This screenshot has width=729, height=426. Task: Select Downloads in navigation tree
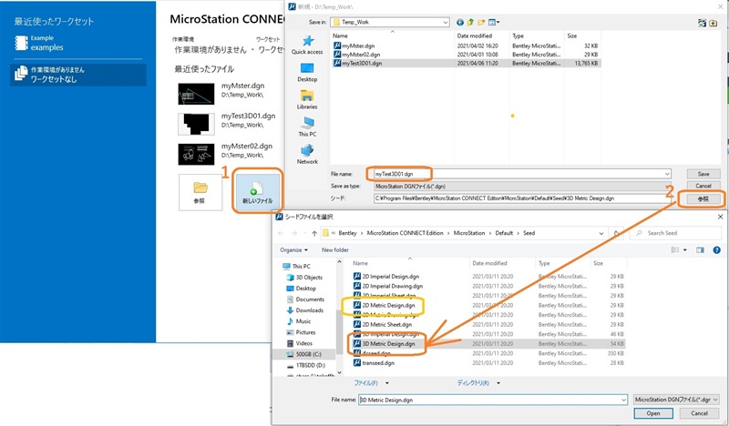305,310
